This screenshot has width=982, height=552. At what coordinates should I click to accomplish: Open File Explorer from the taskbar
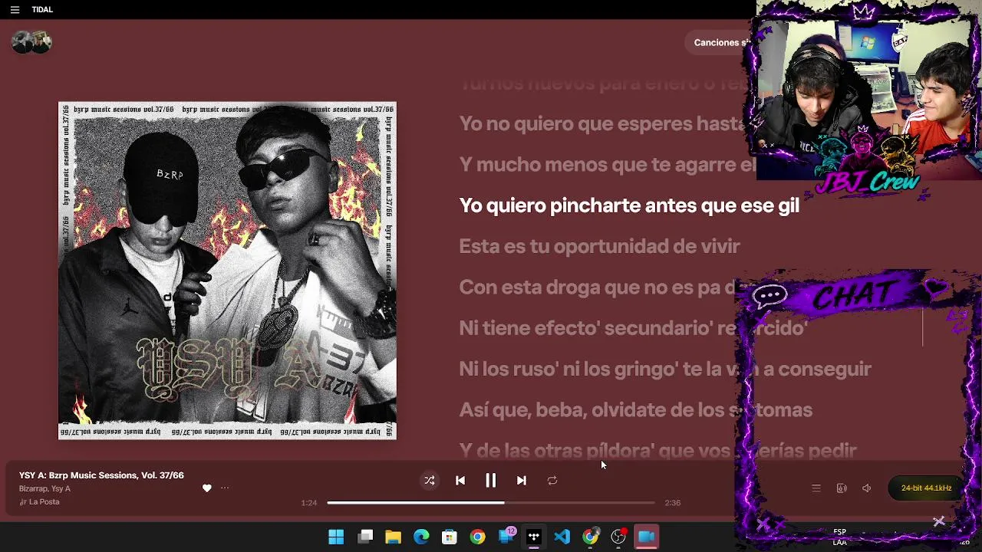pyautogui.click(x=394, y=537)
